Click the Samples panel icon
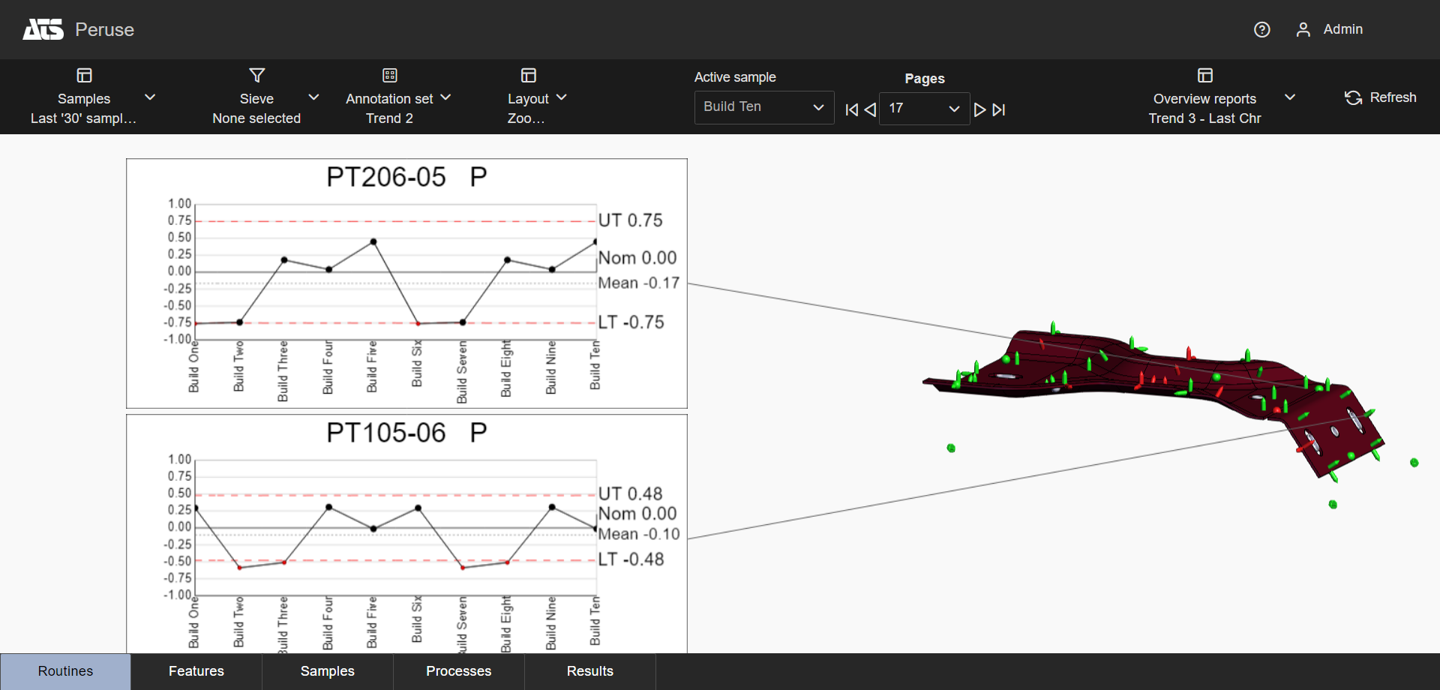This screenshot has width=1440, height=690. [x=84, y=75]
